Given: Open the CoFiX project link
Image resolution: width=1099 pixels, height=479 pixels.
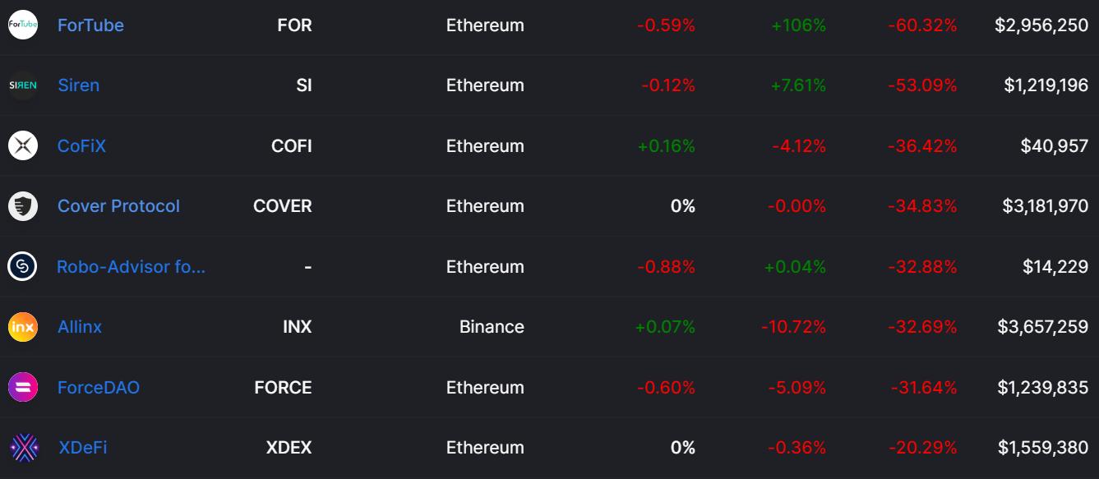Looking at the screenshot, I should tap(81, 146).
